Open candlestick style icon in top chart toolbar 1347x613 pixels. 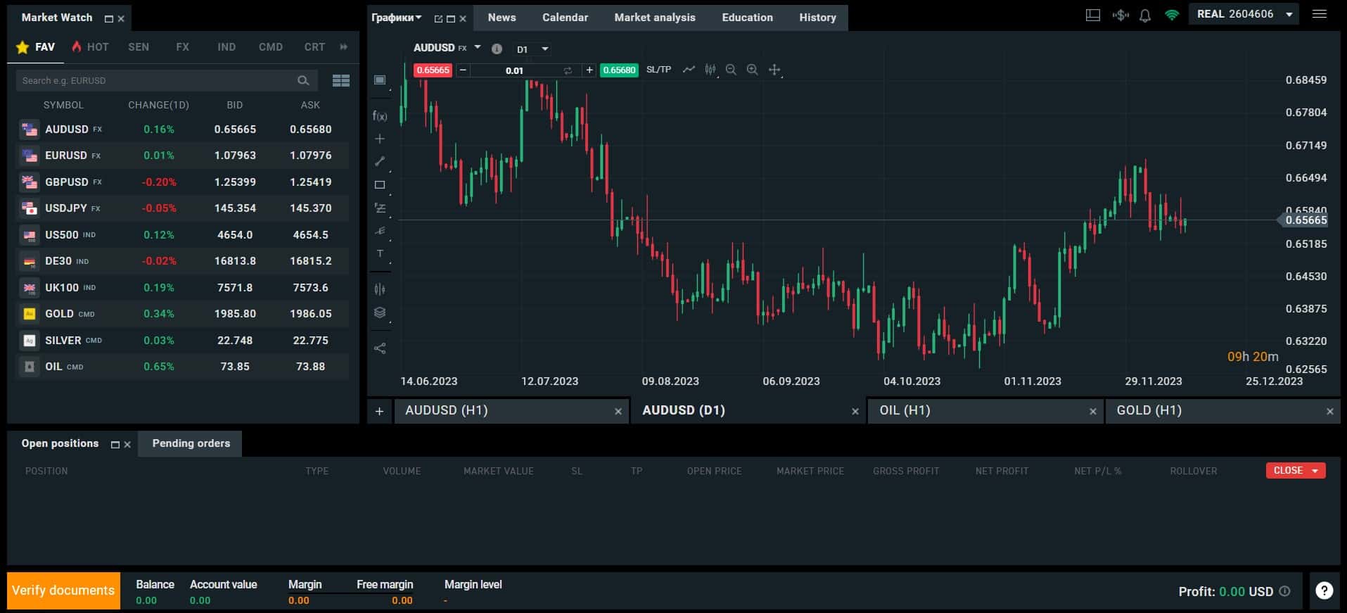click(710, 70)
